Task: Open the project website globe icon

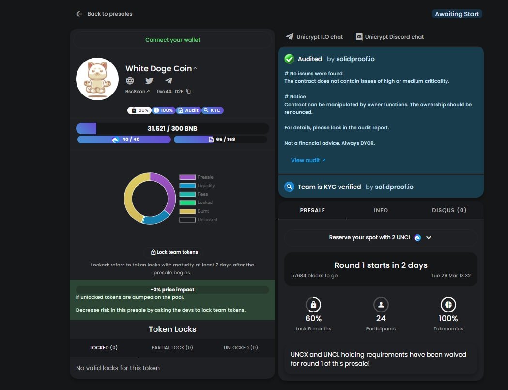Action: [130, 80]
